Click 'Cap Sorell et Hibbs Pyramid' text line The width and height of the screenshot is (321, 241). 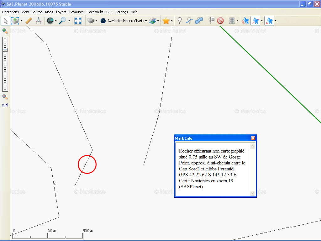coord(206,169)
